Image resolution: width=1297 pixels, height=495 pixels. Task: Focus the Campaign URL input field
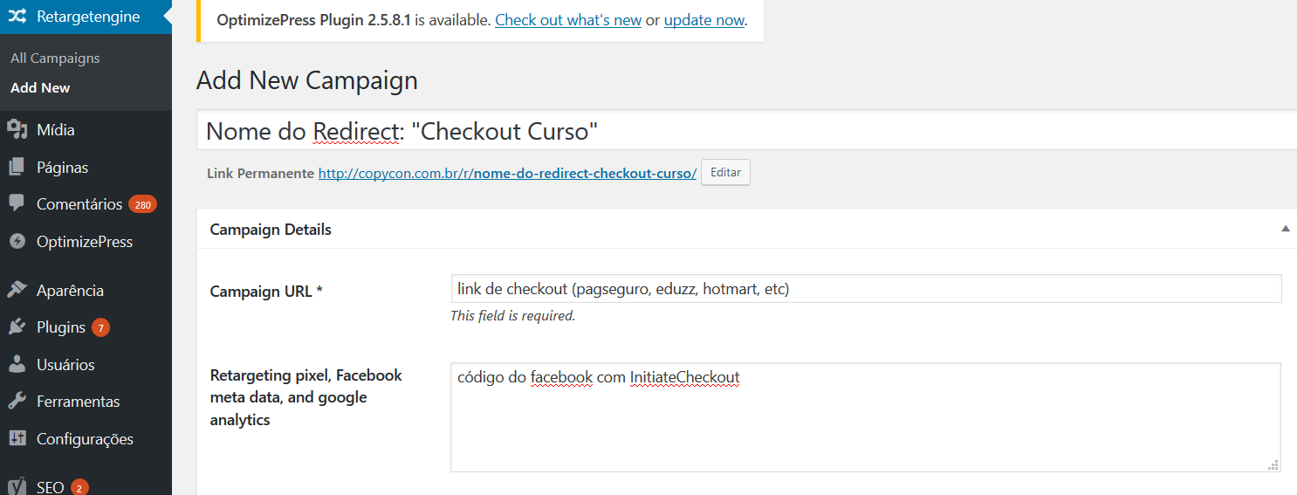click(866, 289)
